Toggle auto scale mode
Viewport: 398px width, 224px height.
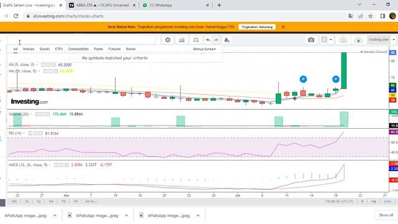click(387, 202)
